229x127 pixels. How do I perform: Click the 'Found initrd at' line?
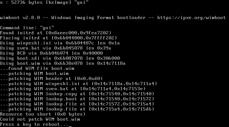pyautogui.click(x=56, y=33)
